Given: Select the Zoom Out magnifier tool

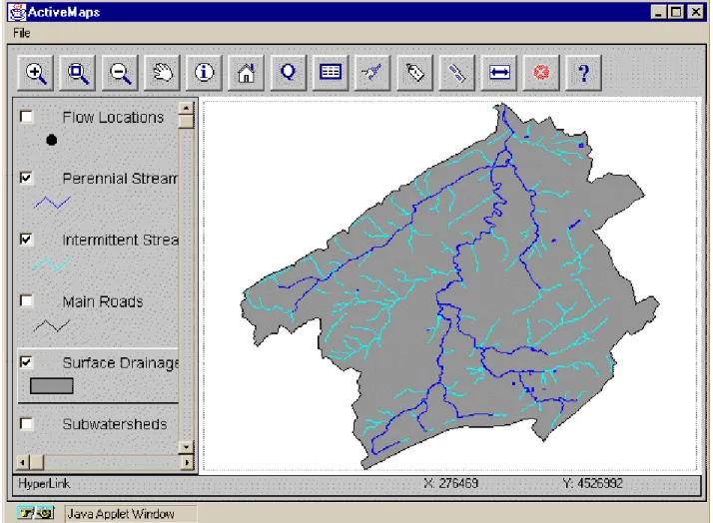Looking at the screenshot, I should (x=120, y=73).
